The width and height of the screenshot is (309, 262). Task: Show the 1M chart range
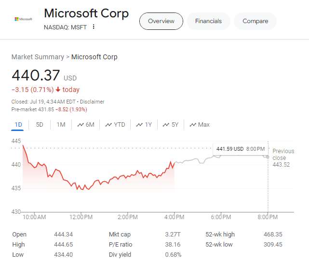click(61, 125)
